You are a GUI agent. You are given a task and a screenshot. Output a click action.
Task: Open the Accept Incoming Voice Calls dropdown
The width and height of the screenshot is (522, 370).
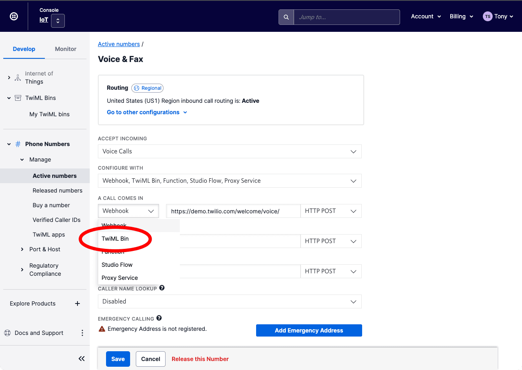[230, 151]
